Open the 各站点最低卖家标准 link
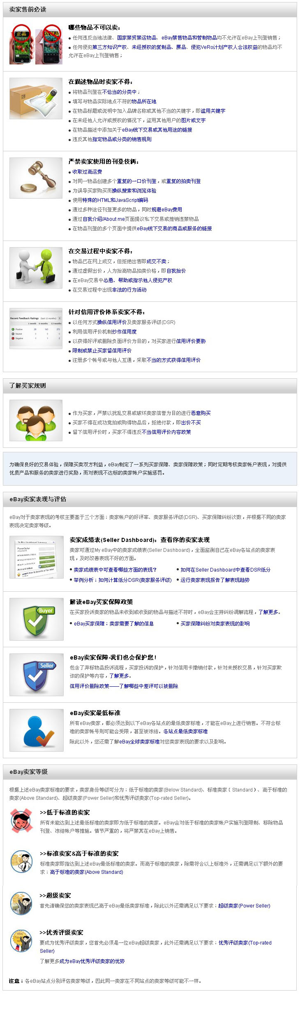 click(185, 732)
